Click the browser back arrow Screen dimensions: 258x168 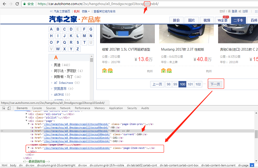click(x=4, y=4)
